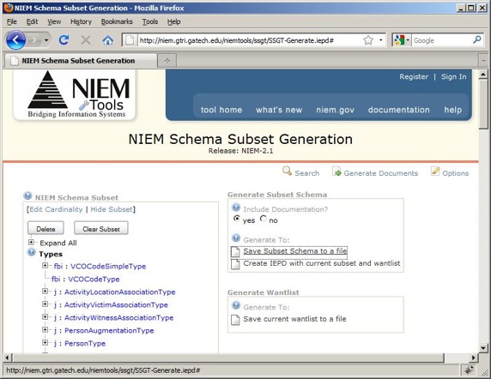Open the Options pencil icon
This screenshot has height=379, width=491.
pyautogui.click(x=435, y=171)
